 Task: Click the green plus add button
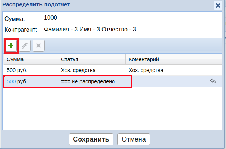click(11, 46)
